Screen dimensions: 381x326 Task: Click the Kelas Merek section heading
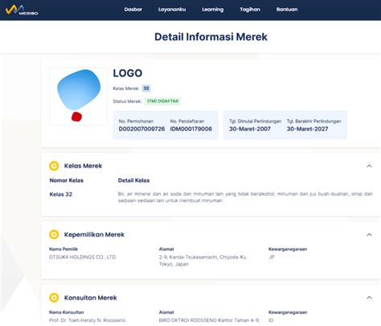click(83, 166)
